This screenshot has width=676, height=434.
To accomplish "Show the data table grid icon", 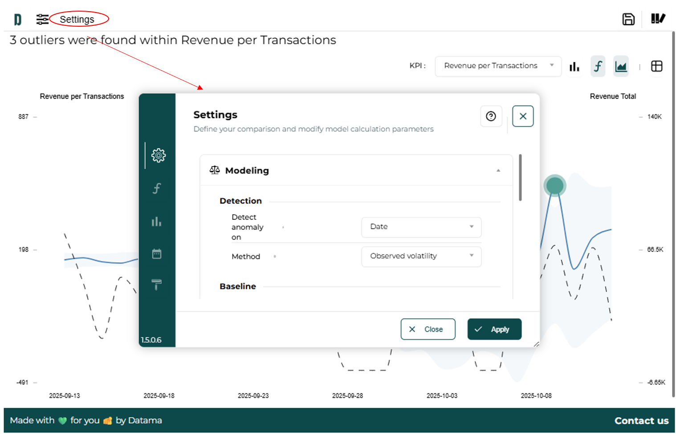I will [656, 66].
